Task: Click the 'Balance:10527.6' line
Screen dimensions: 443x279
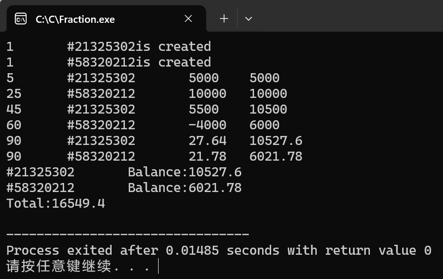Action: (124, 172)
